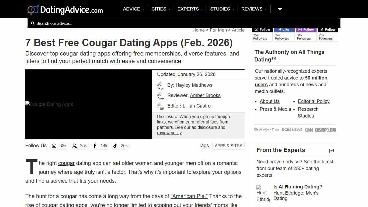Image resolution: width=368 pixels, height=207 pixels.
Task: Click the Instagram icon in Follow Us row
Action: tap(54, 146)
